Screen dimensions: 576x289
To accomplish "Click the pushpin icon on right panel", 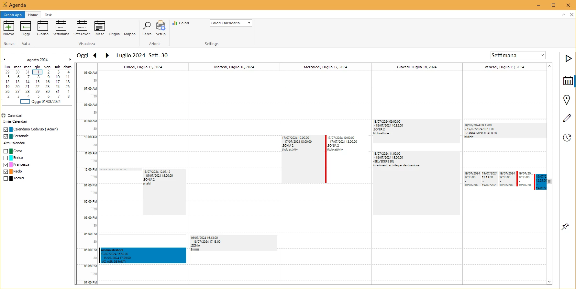I will (x=565, y=226).
